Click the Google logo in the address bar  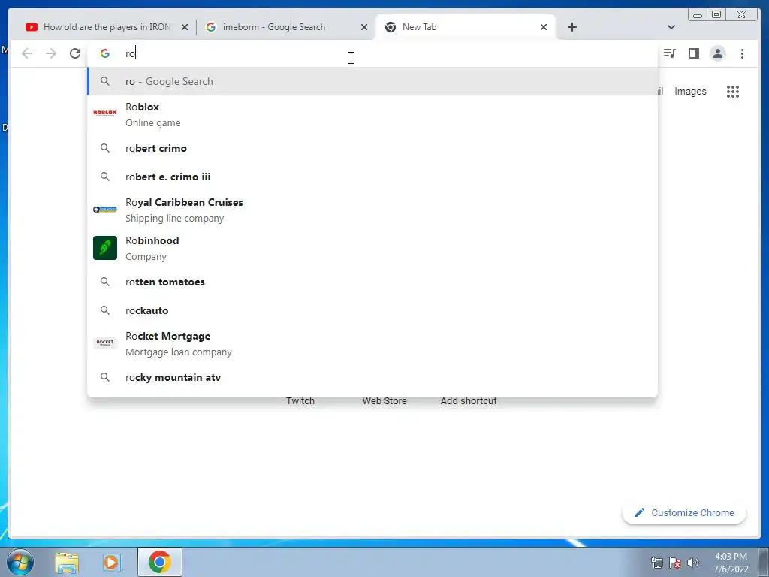click(105, 53)
